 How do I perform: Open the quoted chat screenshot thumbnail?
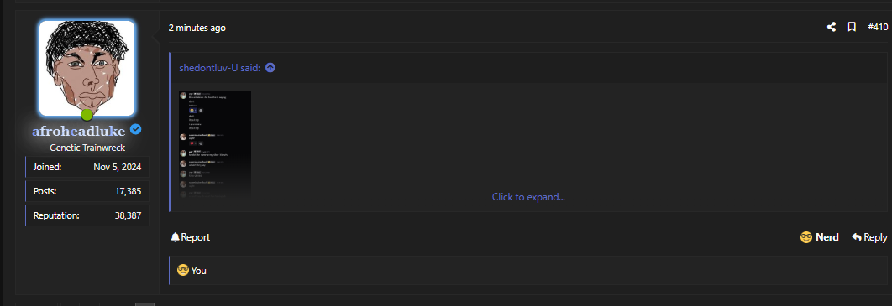(x=215, y=144)
